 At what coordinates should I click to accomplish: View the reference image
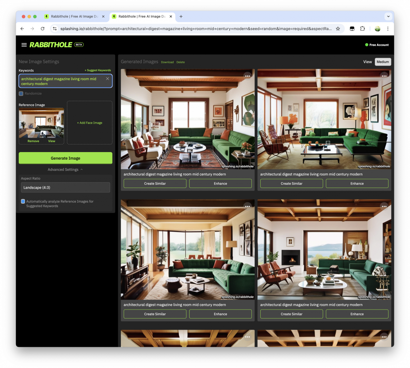click(x=52, y=141)
